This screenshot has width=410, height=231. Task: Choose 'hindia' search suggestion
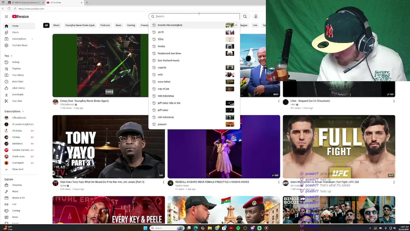point(194,46)
